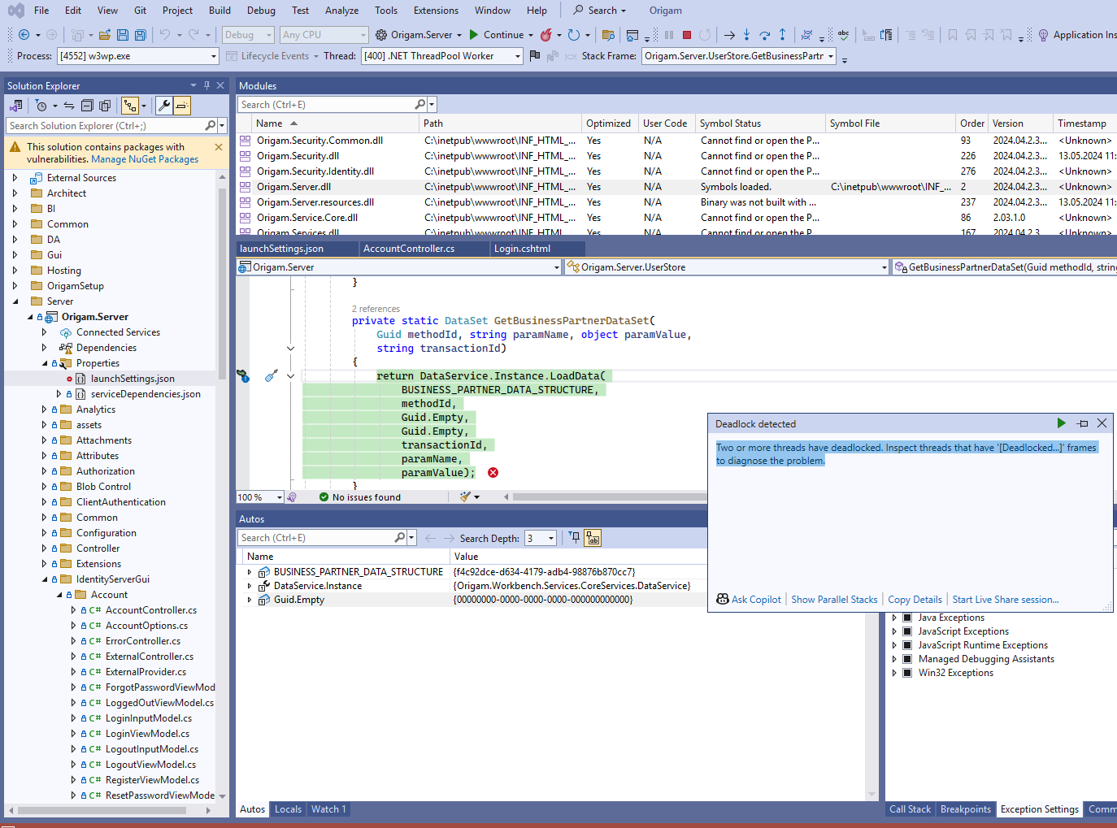
Task: Toggle the Java Exceptions checkbox
Action: 907,618
